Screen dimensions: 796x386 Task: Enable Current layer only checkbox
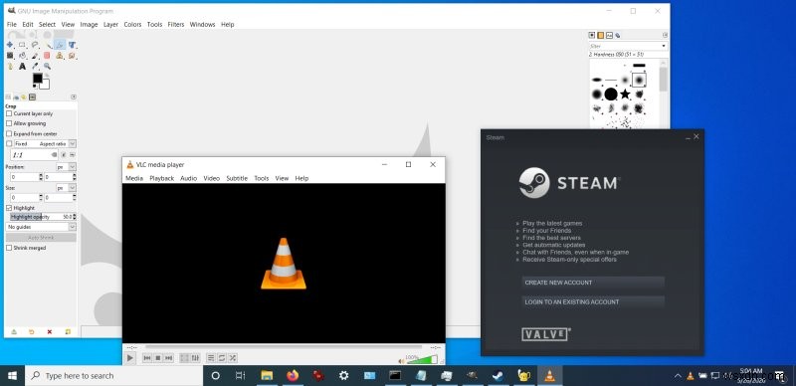pyautogui.click(x=9, y=113)
